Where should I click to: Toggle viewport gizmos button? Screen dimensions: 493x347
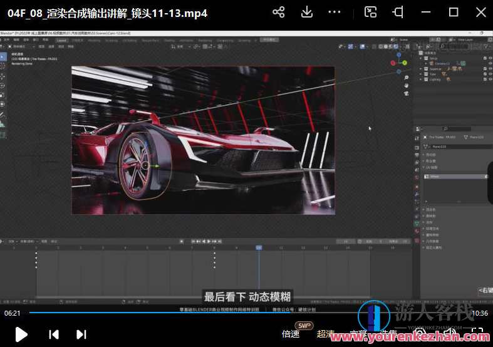tap(351, 46)
